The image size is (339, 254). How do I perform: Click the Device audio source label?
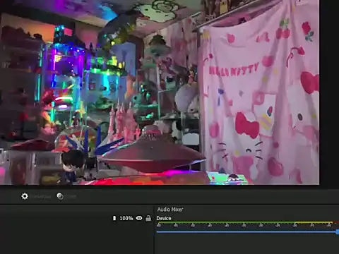coord(164,218)
